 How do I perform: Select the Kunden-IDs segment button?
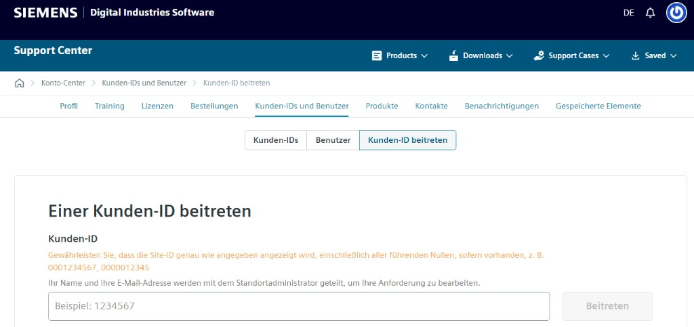pos(276,140)
